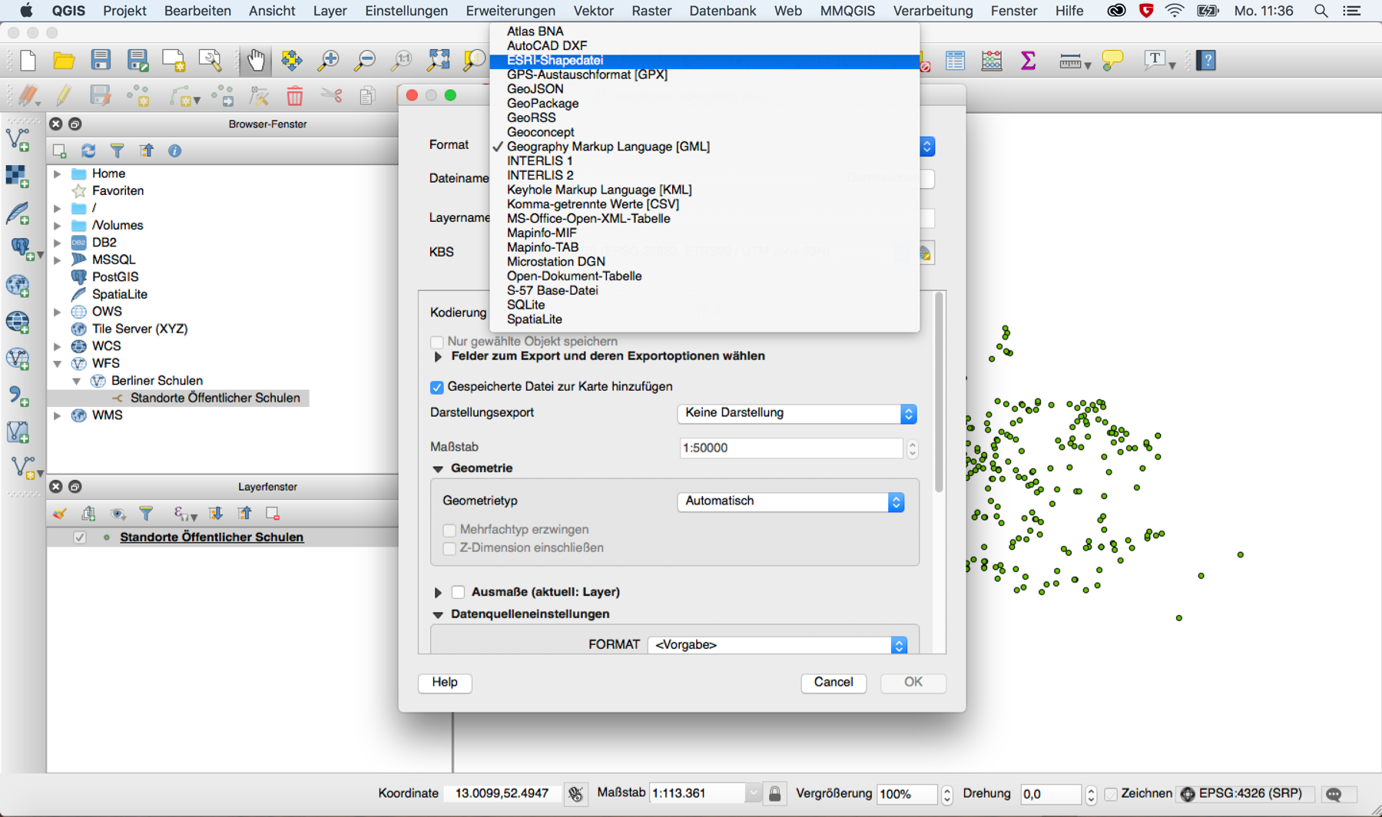The image size is (1382, 817).
Task: Expand the WMS tree node
Action: pyautogui.click(x=58, y=415)
